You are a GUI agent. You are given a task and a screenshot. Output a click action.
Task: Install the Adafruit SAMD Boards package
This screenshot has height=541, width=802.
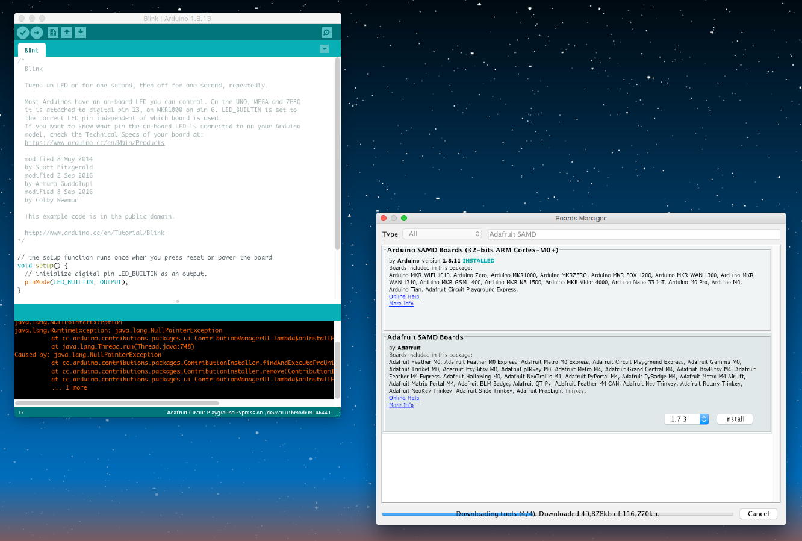pyautogui.click(x=734, y=419)
